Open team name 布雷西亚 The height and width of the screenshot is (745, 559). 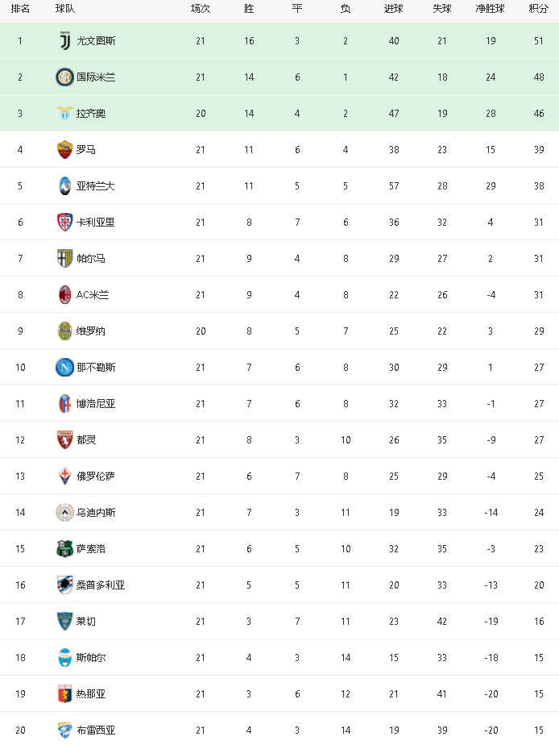[95, 730]
